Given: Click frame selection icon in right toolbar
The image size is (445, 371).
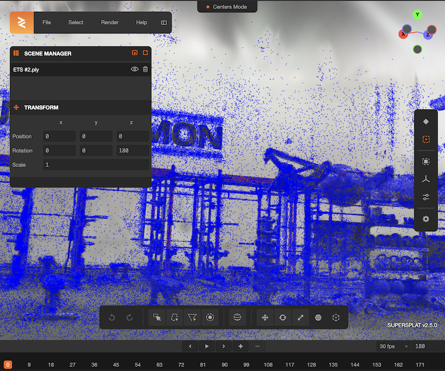Looking at the screenshot, I should tap(426, 162).
